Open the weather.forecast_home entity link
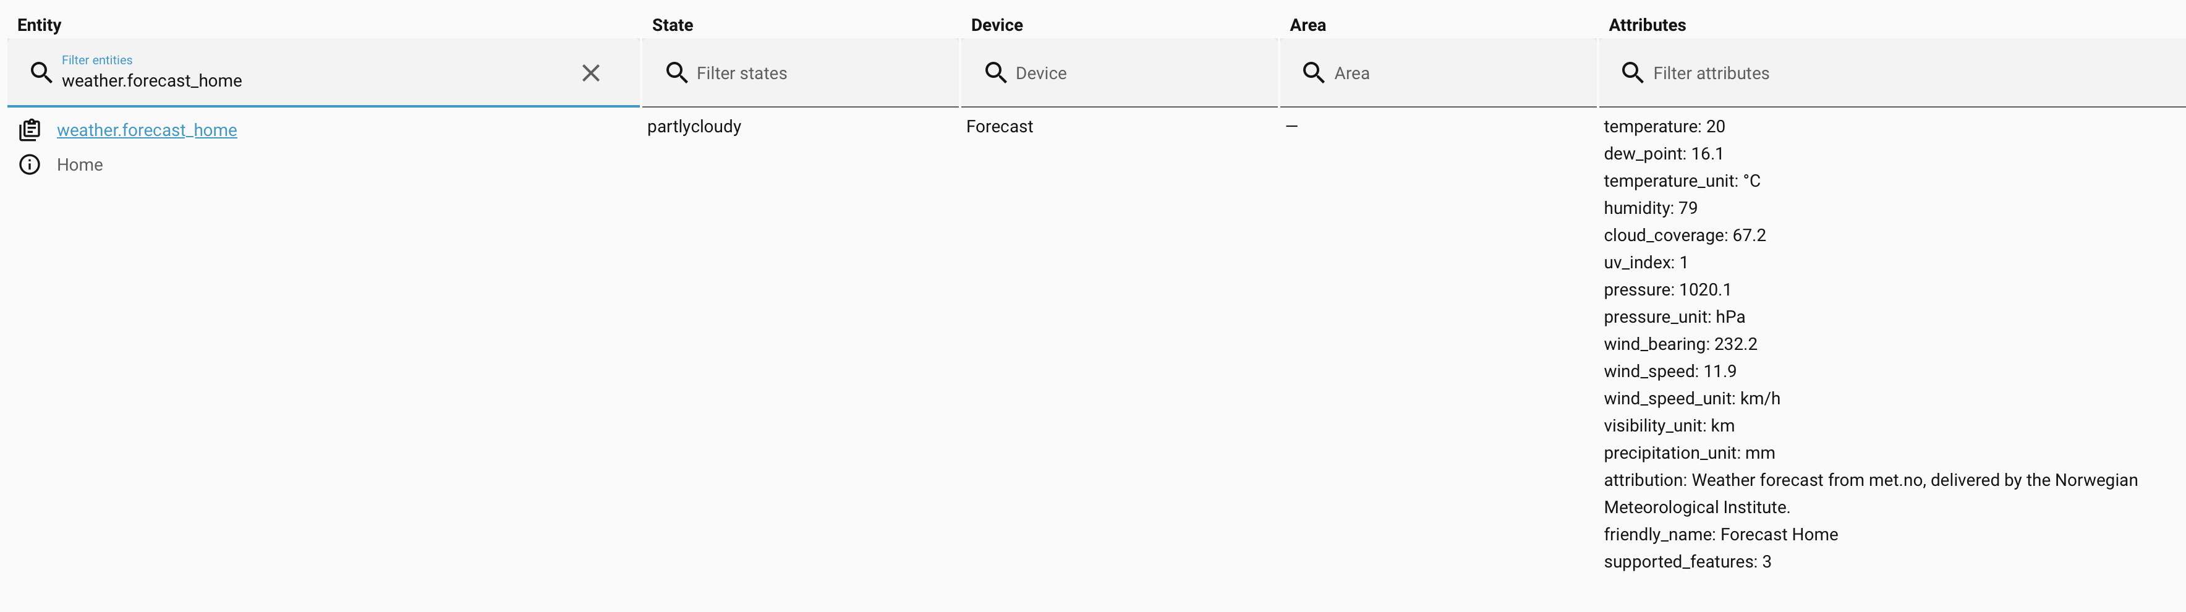 147,130
